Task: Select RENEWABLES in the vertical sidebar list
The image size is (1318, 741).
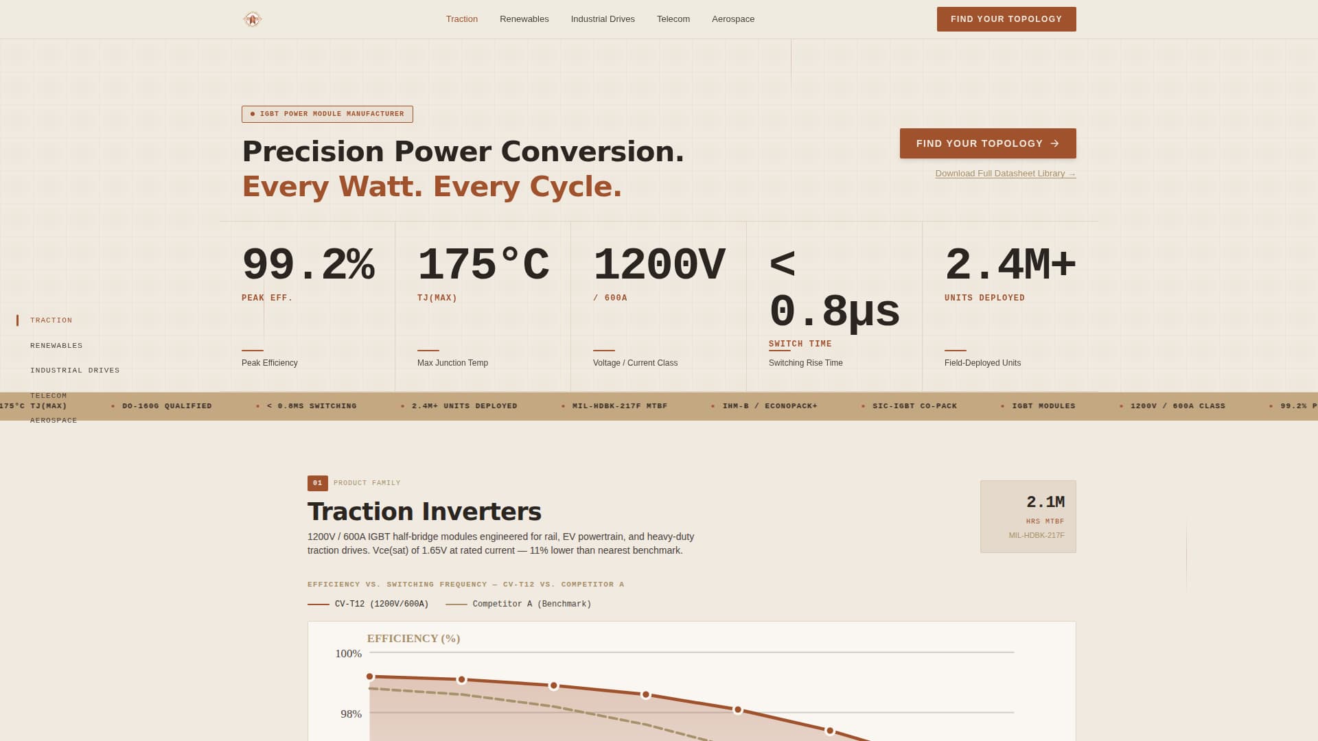Action: pyautogui.click(x=56, y=345)
